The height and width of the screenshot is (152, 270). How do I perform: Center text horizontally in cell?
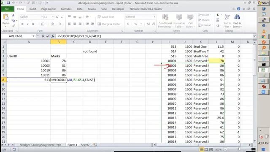coord(75,24)
